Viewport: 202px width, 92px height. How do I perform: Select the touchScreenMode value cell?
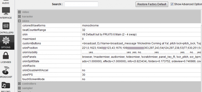tap(141, 79)
